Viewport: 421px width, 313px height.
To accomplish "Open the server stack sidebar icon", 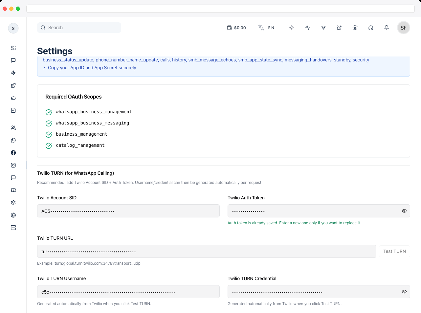I will tap(13, 228).
